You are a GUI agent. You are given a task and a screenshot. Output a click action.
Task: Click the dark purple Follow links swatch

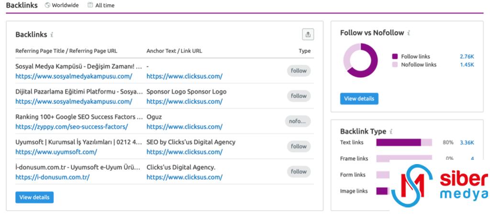[x=395, y=57]
